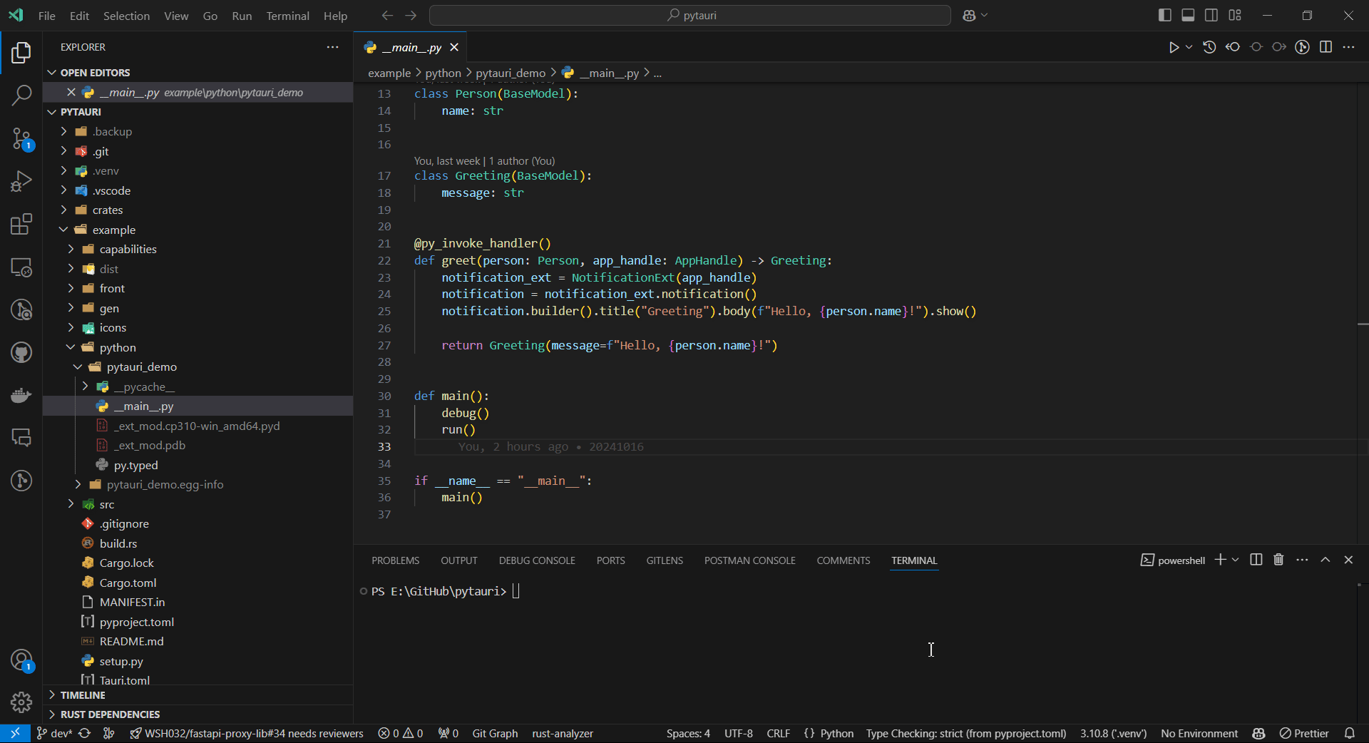This screenshot has height=743, width=1369.
Task: Open the Docker view in activity bar
Action: coord(21,395)
